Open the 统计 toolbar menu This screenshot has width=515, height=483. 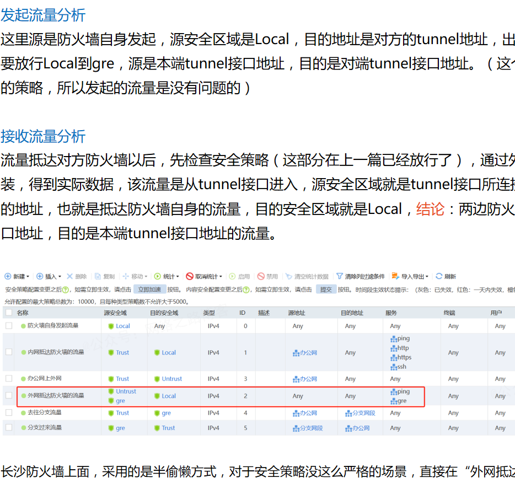coord(167,276)
